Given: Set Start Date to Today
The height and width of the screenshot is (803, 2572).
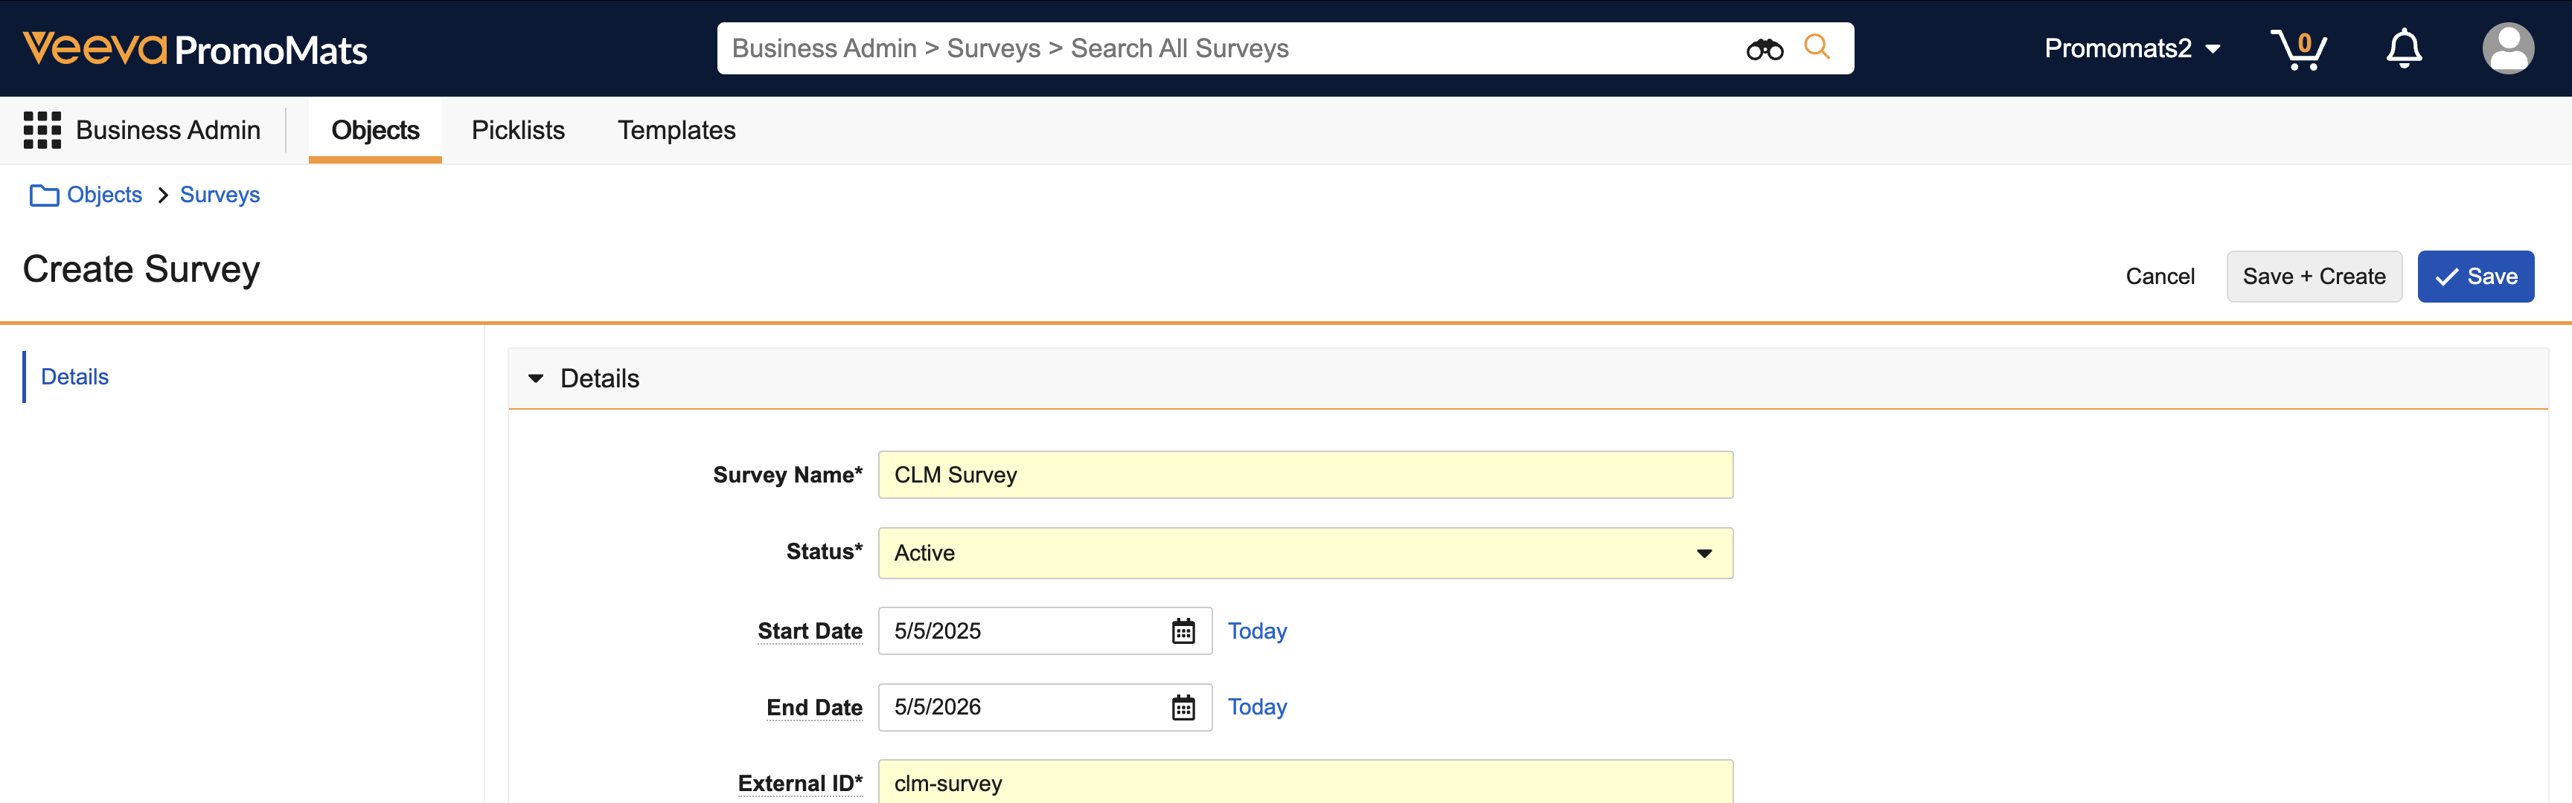Looking at the screenshot, I should (1256, 631).
